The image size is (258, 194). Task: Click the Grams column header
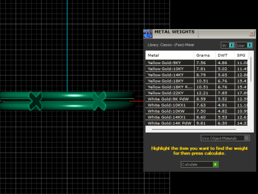205,56
